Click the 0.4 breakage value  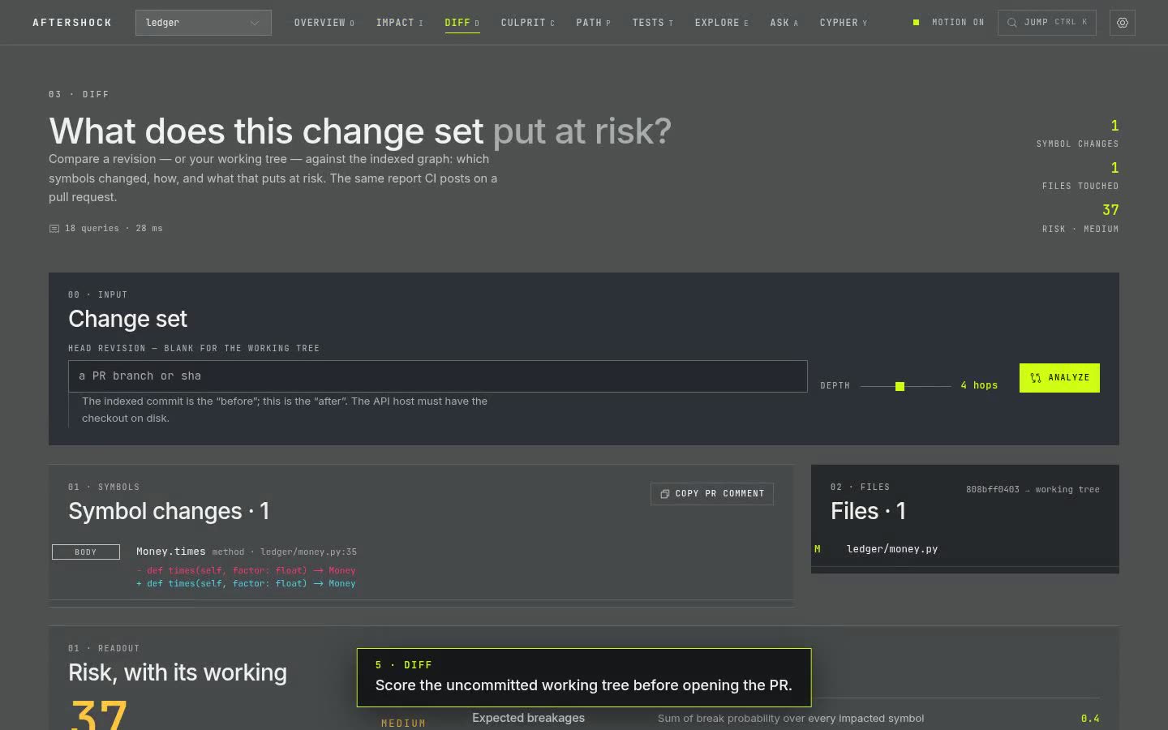pyautogui.click(x=1090, y=719)
